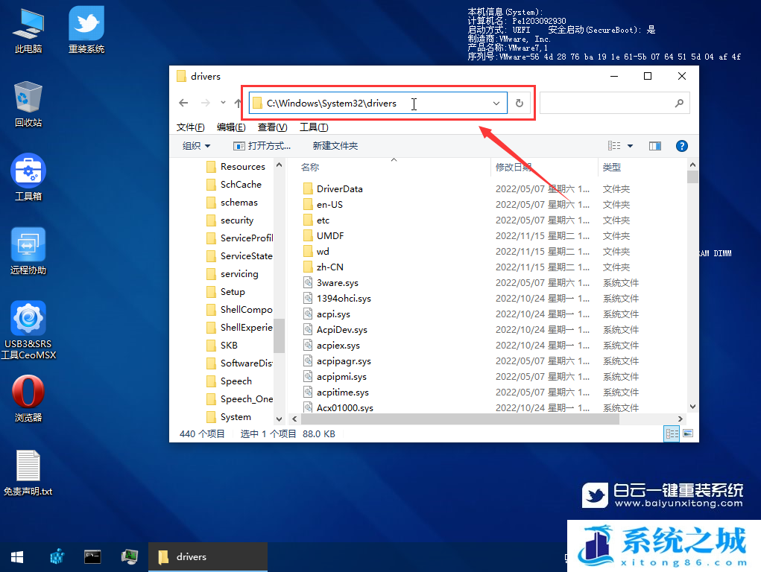Open the computer monitor taskbar icon
Image resolution: width=761 pixels, height=572 pixels.
point(130,556)
